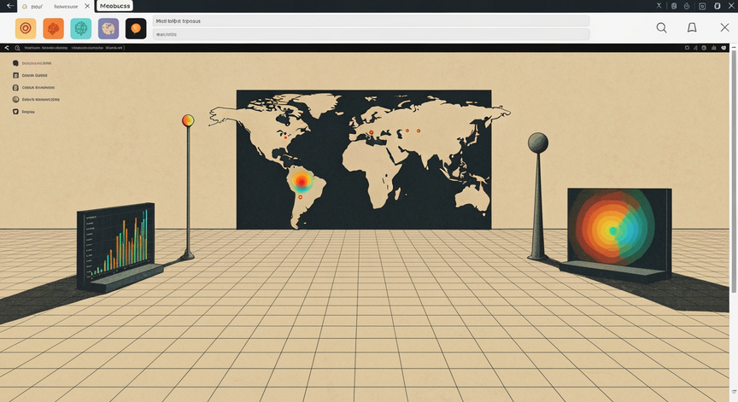Click the gray sphere atop the tapered post
Image resolution: width=738 pixels, height=402 pixels.
pyautogui.click(x=538, y=143)
